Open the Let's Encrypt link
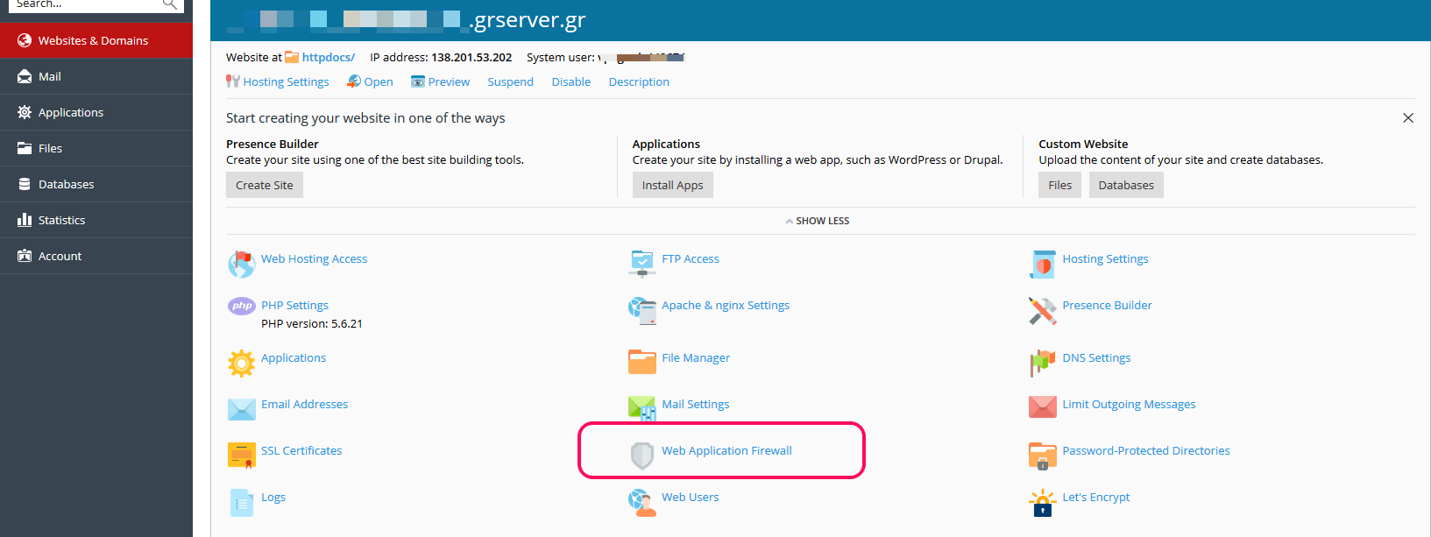Image resolution: width=1431 pixels, height=537 pixels. pyautogui.click(x=1096, y=497)
